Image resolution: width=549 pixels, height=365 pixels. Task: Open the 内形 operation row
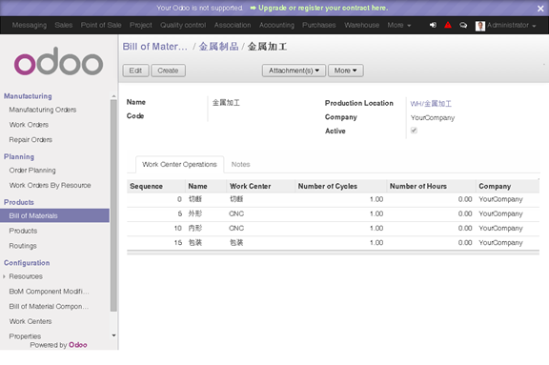click(x=333, y=229)
